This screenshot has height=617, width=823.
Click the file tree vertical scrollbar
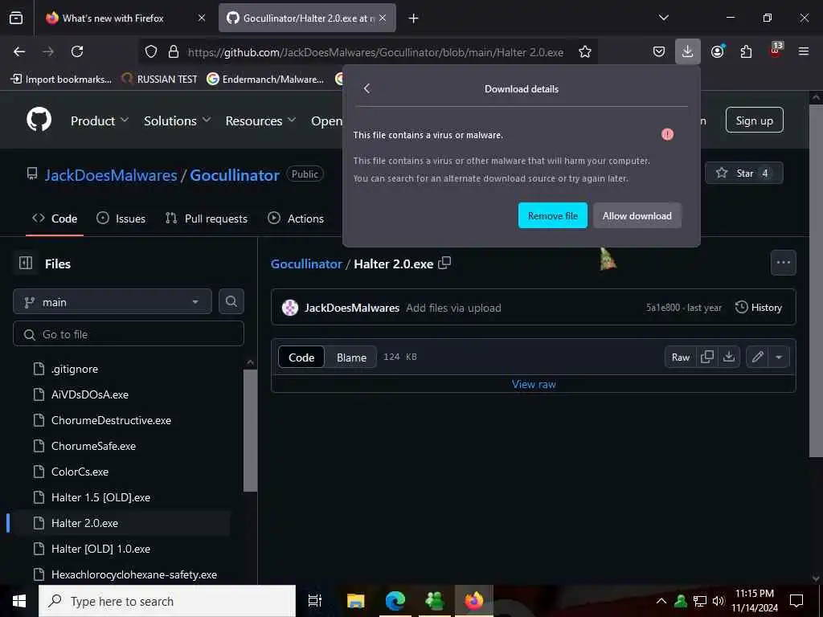pos(251,431)
